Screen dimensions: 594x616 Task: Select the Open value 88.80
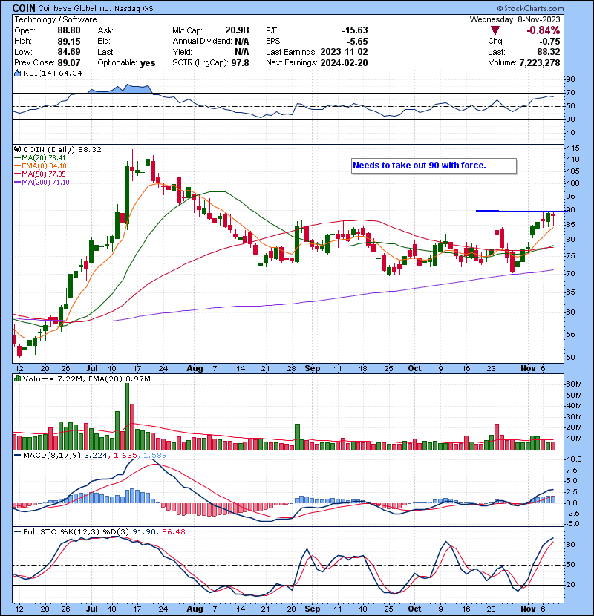[x=69, y=30]
